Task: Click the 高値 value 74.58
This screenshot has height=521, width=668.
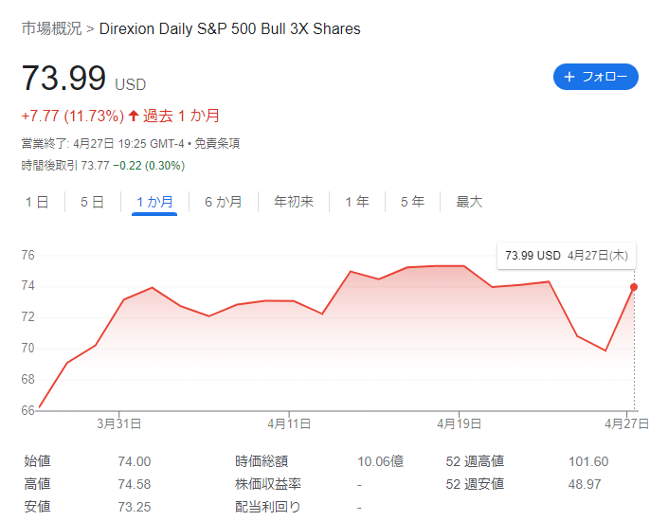Action: [135, 484]
